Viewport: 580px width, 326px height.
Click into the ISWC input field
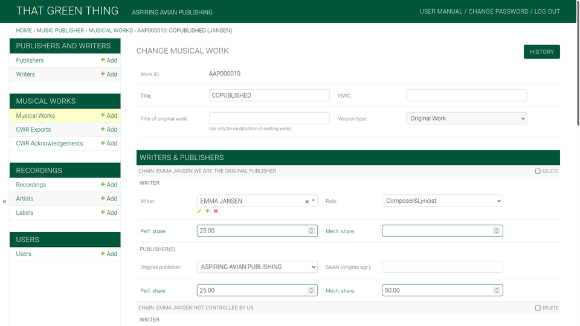[x=466, y=95]
